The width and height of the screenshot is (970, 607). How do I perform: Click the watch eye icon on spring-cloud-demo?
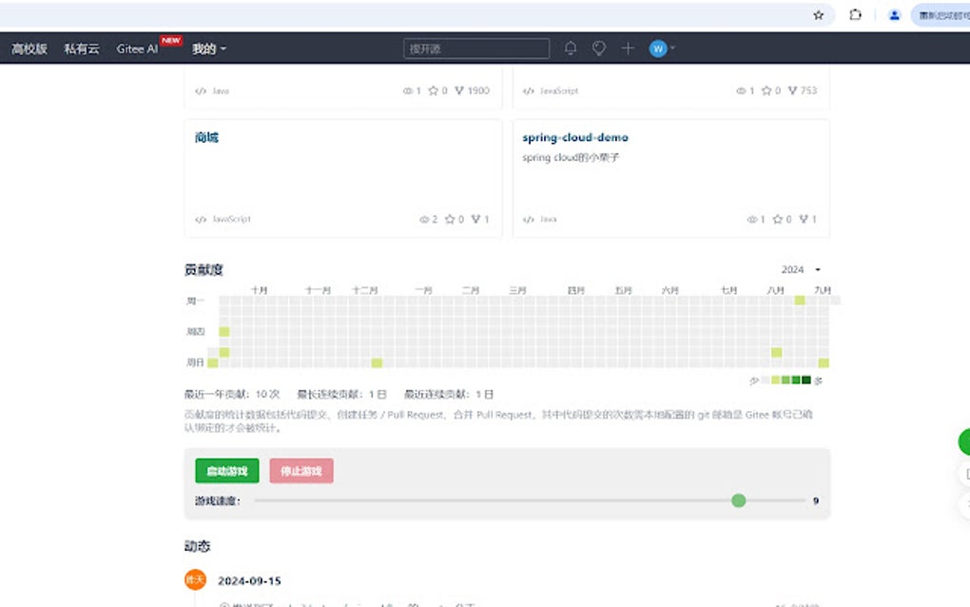click(752, 219)
